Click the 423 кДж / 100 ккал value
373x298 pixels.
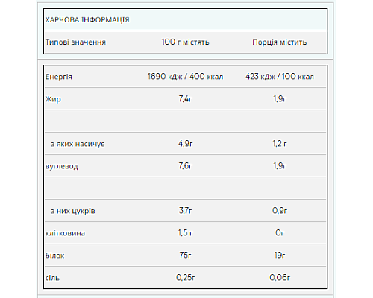pos(280,77)
